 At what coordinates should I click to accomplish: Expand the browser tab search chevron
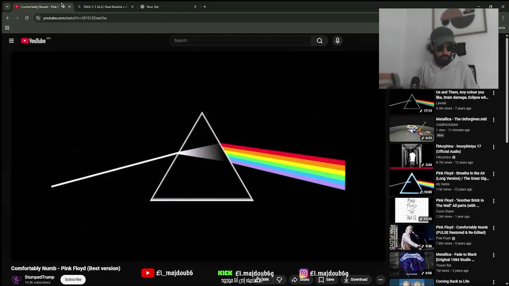click(7, 7)
